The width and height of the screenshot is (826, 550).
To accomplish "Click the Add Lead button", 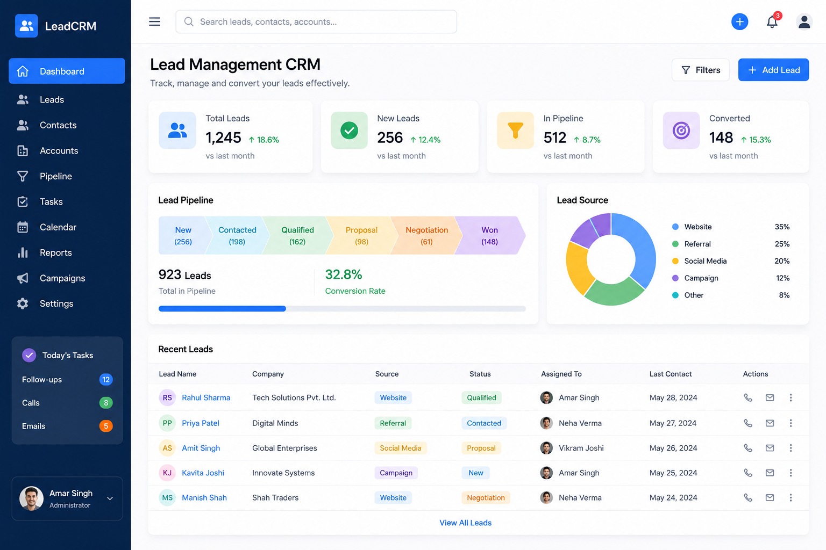I will click(x=773, y=70).
